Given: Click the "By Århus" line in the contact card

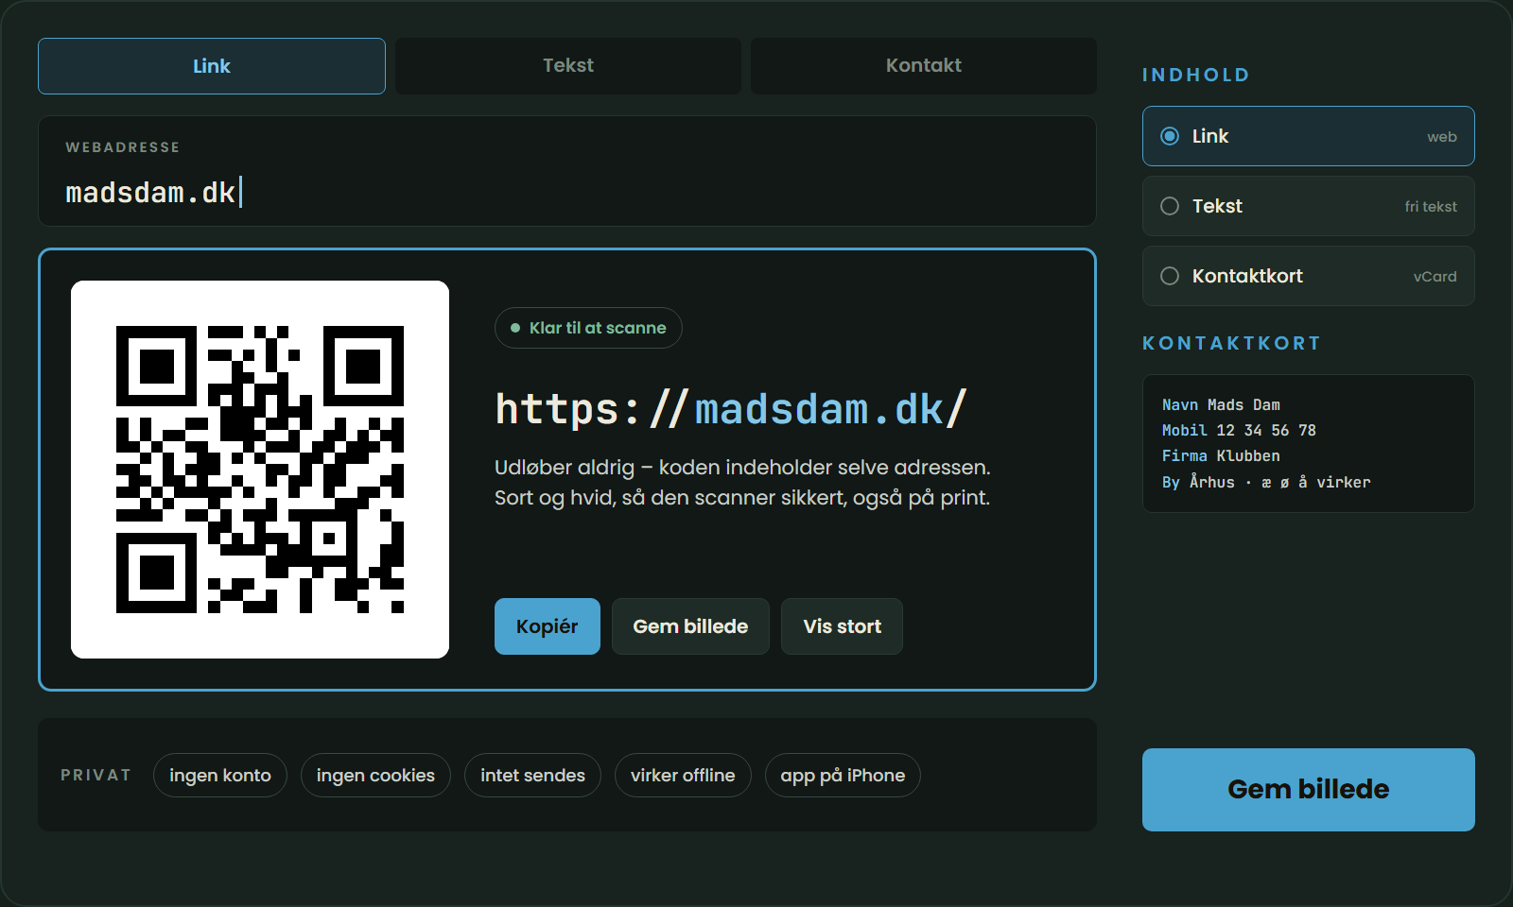Looking at the screenshot, I should pos(1266,482).
